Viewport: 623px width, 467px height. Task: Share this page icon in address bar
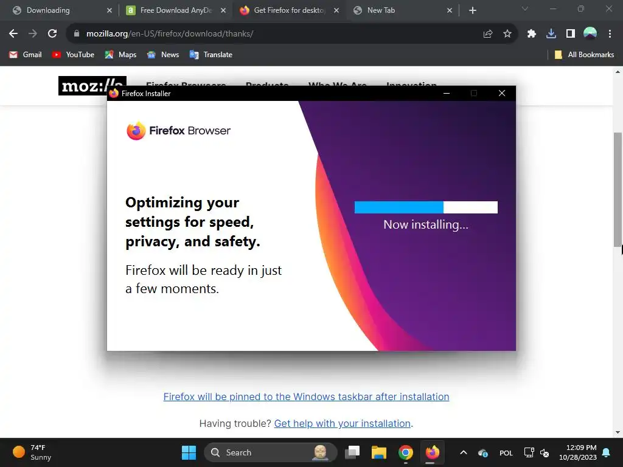coord(487,34)
